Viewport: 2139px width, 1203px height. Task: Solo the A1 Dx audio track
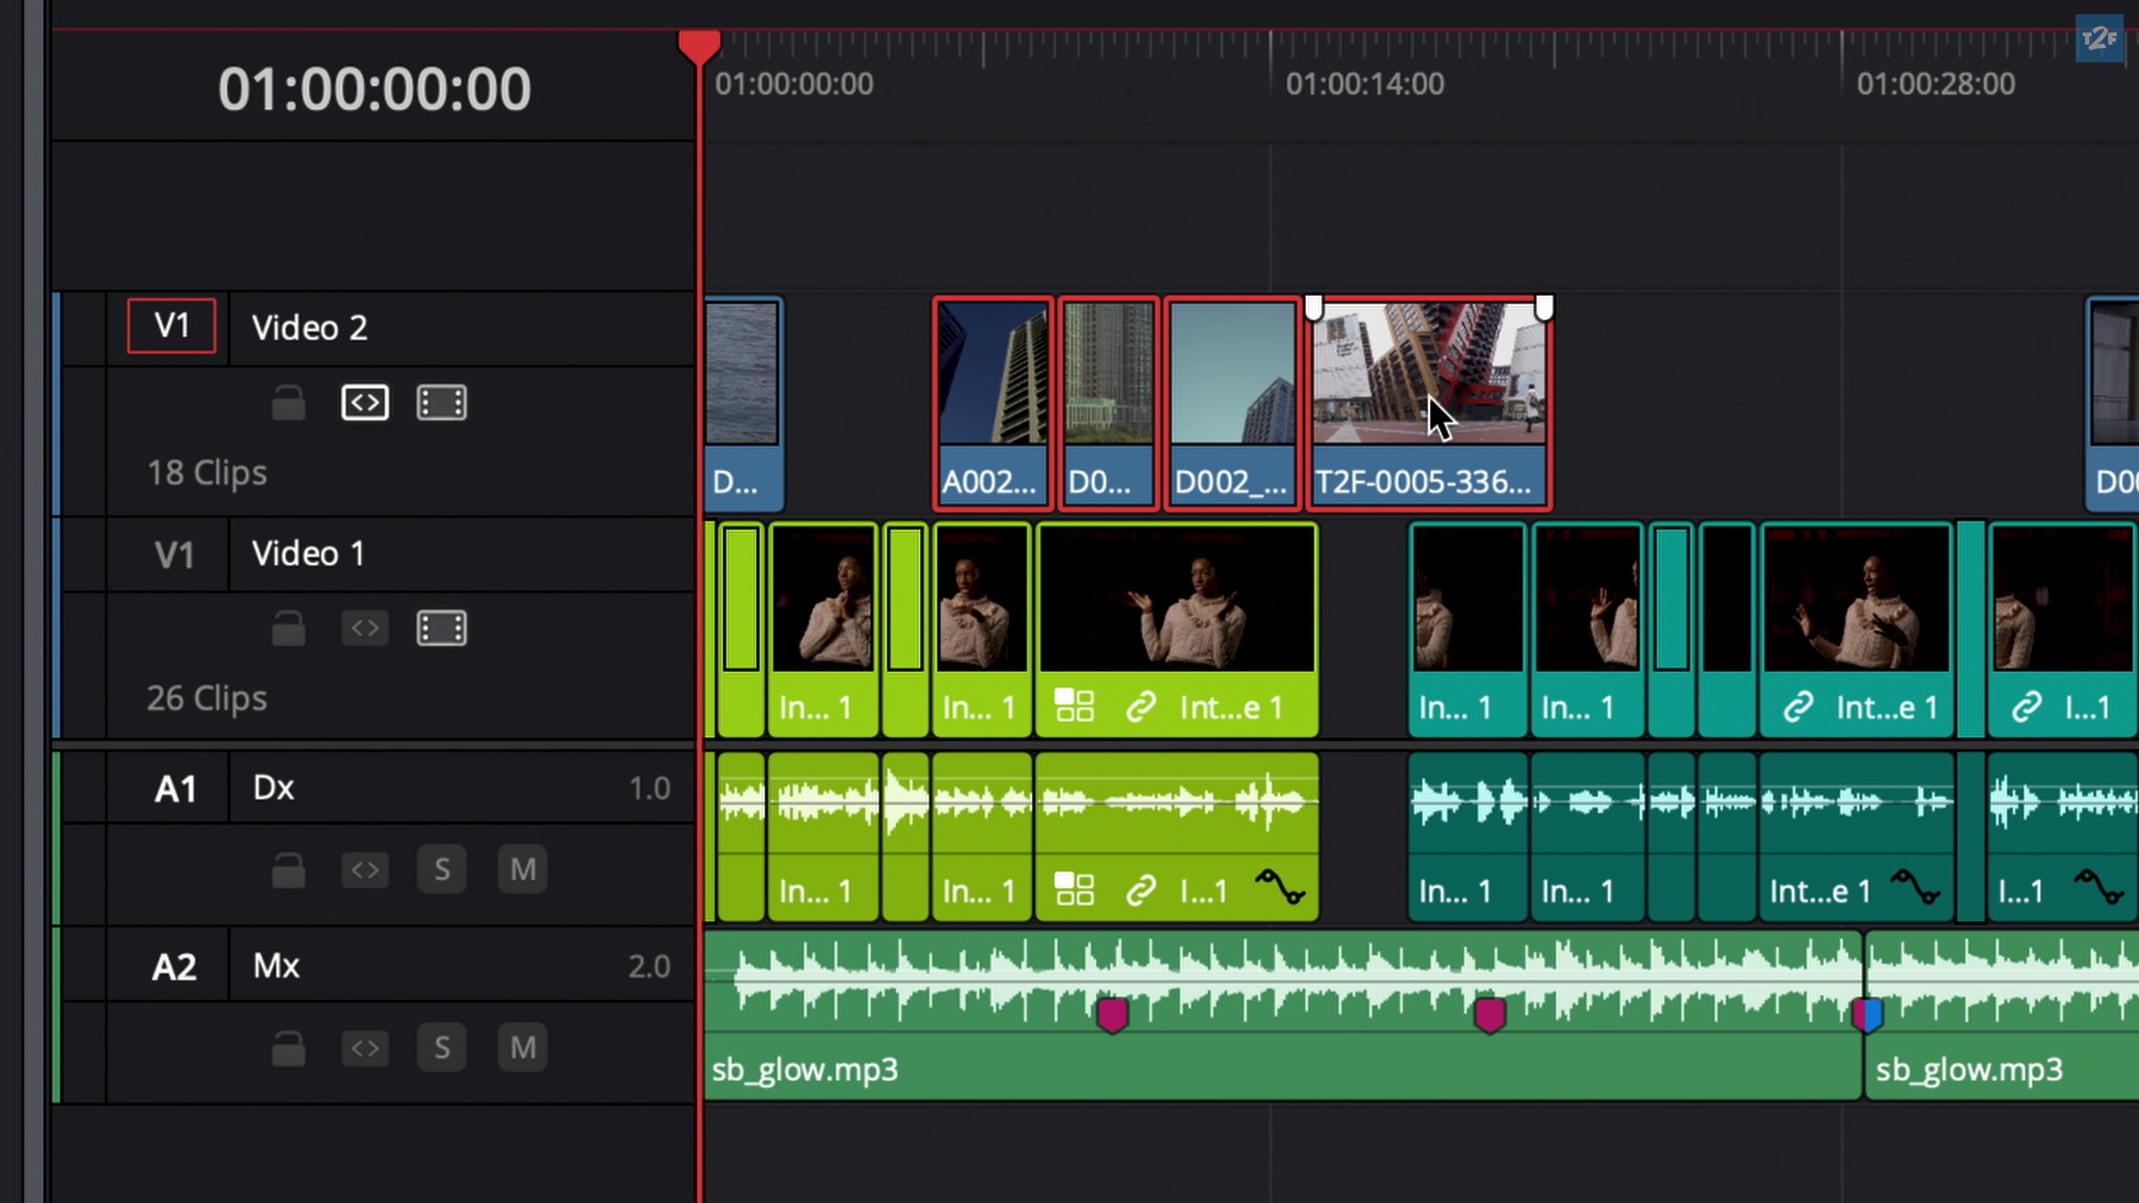click(x=441, y=869)
